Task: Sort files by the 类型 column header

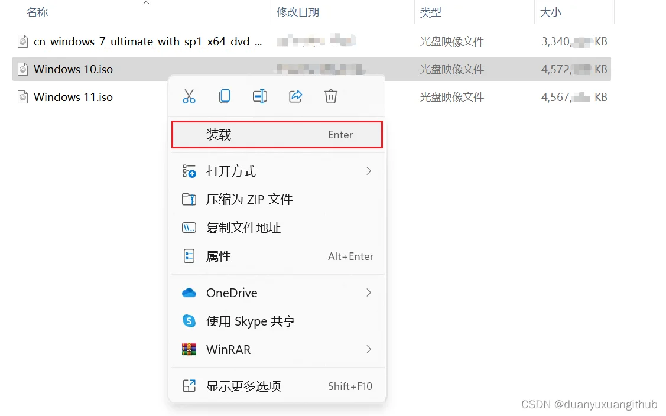Action: [x=431, y=12]
